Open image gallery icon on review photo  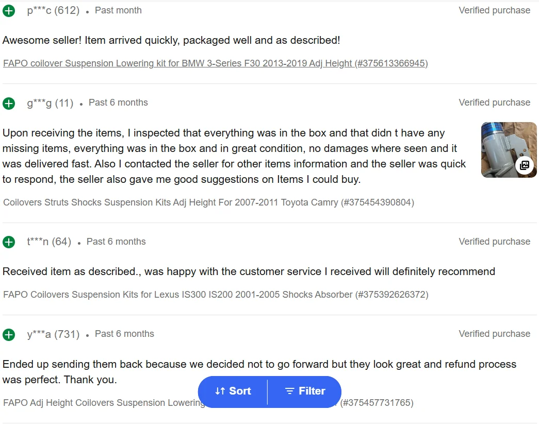coord(524,165)
